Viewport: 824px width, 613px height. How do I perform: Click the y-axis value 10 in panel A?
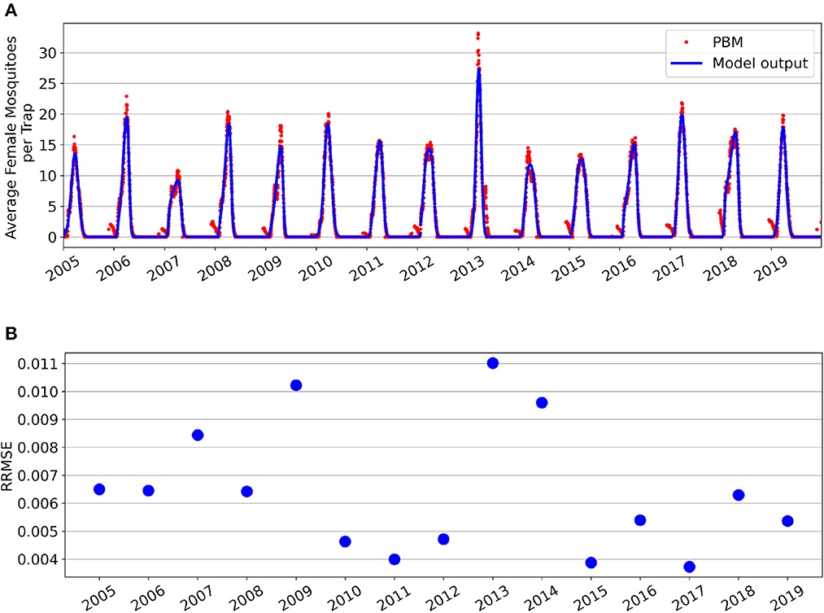pos(47,176)
